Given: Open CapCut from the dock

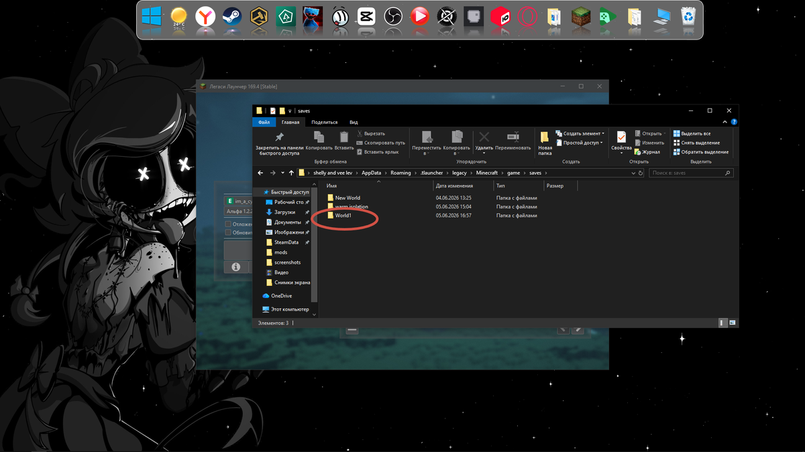Looking at the screenshot, I should click(x=366, y=16).
